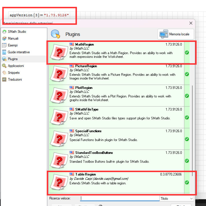206x206 pixels.
Task: Open the Applicazioni gears icon
Action: point(4,66)
